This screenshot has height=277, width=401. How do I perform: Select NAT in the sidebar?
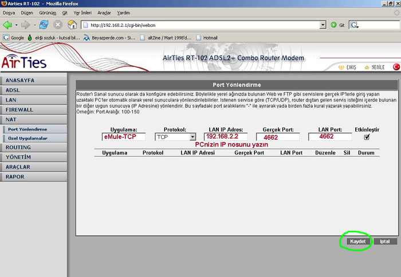click(33, 120)
